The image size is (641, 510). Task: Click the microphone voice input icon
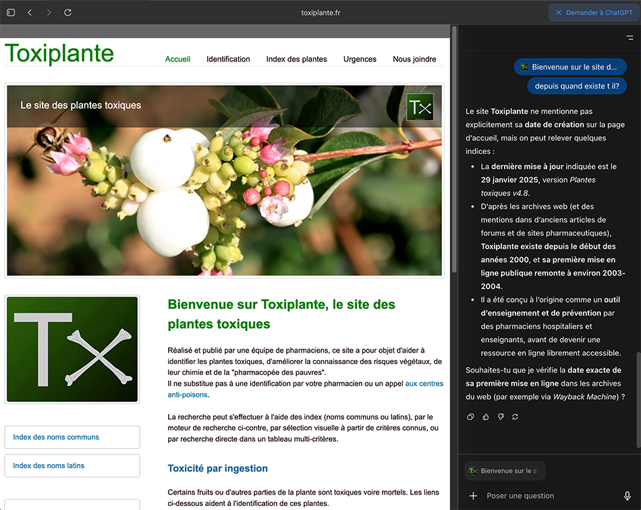click(x=627, y=496)
